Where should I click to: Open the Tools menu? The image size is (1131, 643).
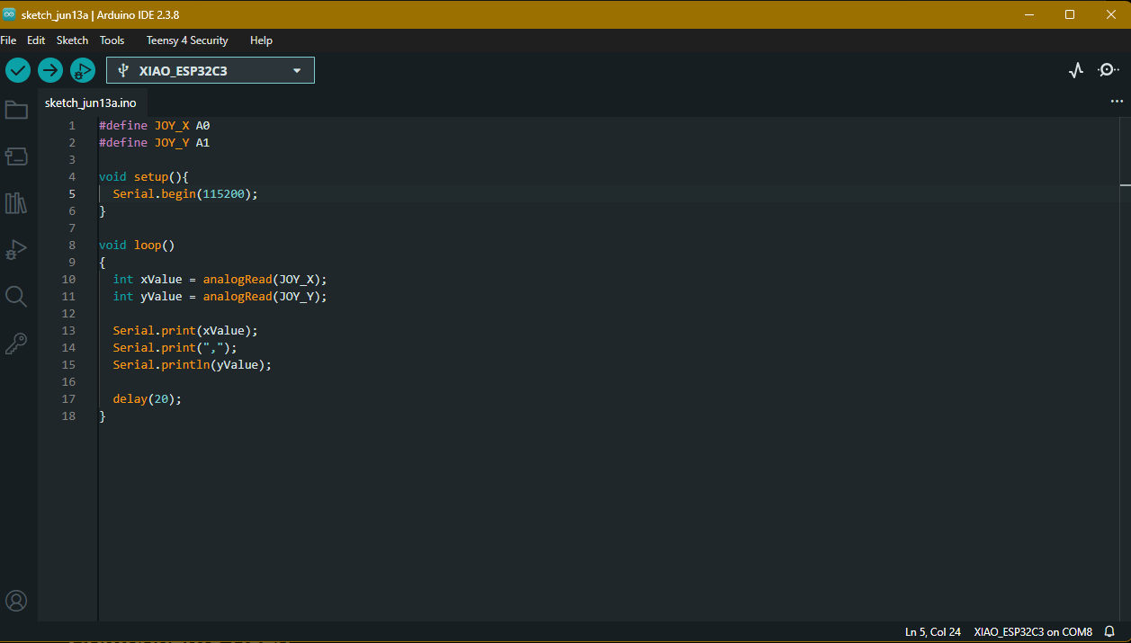coord(112,40)
